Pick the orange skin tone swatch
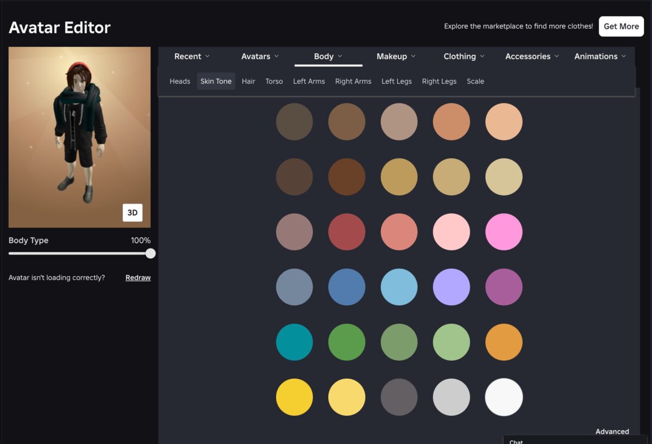 [x=504, y=342]
